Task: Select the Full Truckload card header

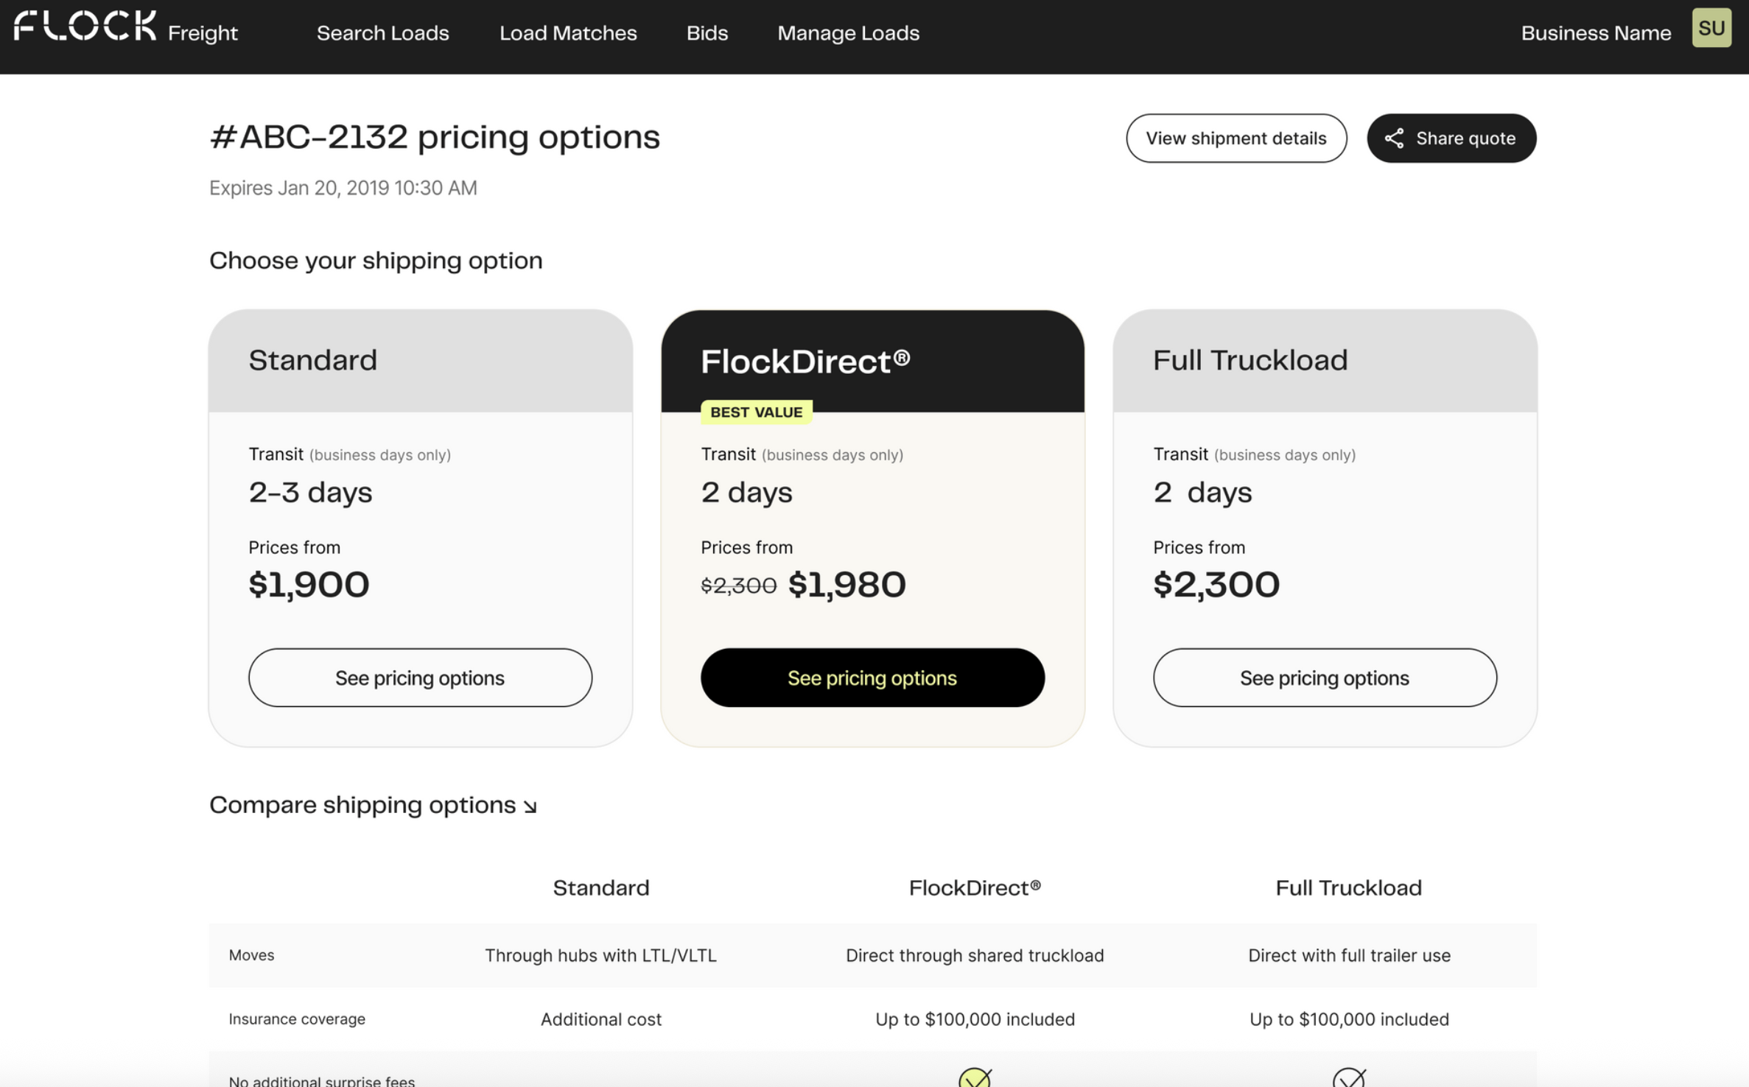Action: click(x=1325, y=360)
